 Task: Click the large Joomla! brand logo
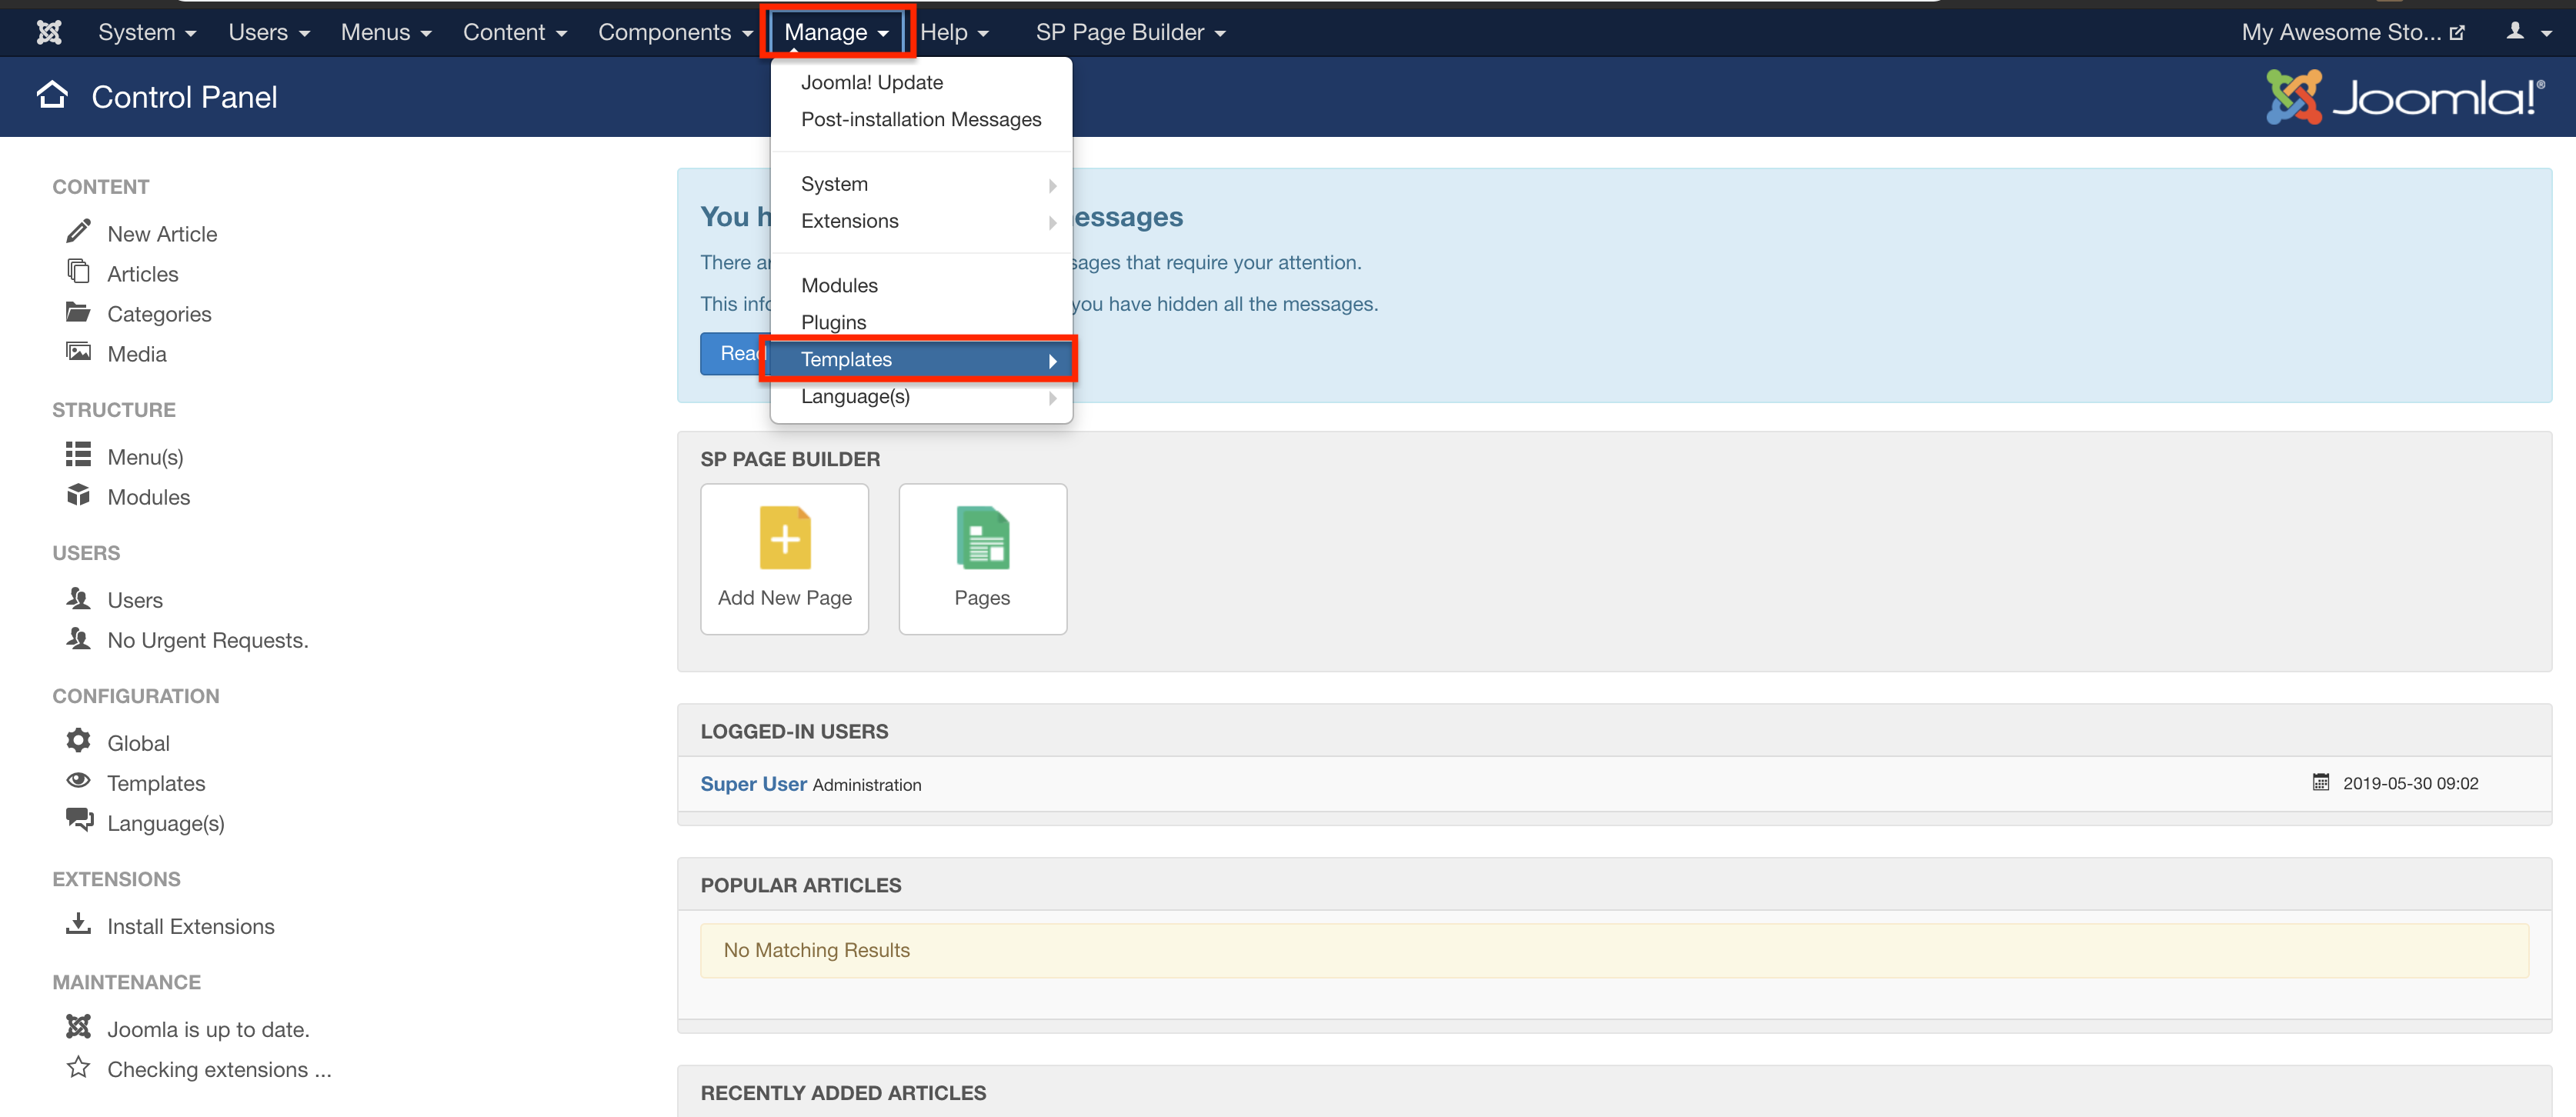click(2406, 96)
